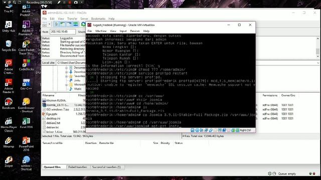Click camera screenshot icon in recording bar
The width and height of the screenshot is (321, 180).
76,2
